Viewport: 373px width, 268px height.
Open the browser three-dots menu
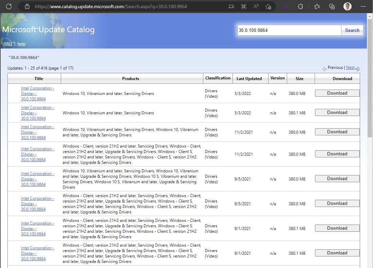362,6
